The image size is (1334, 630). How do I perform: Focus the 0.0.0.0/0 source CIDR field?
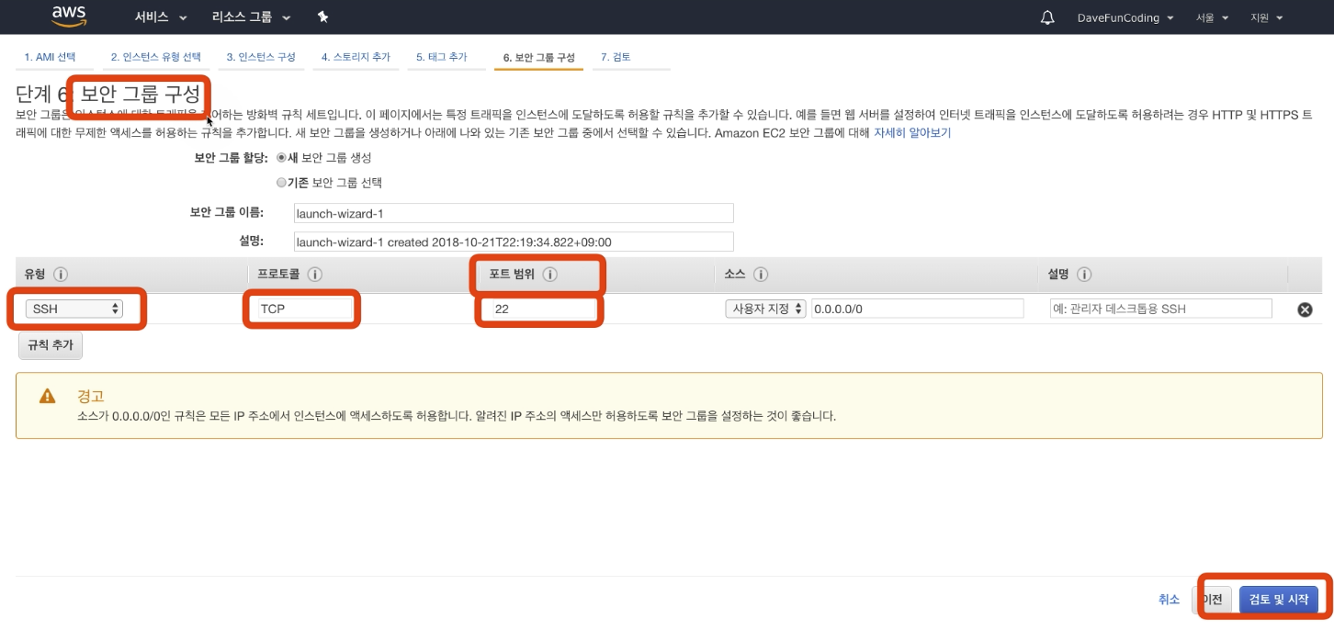click(x=918, y=309)
